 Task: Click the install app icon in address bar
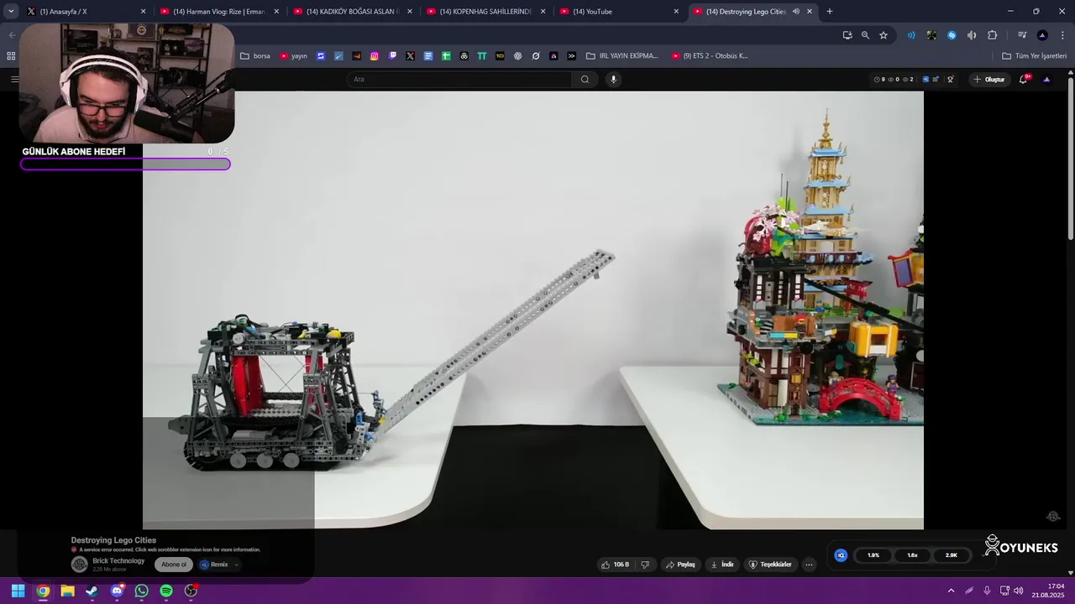point(847,35)
